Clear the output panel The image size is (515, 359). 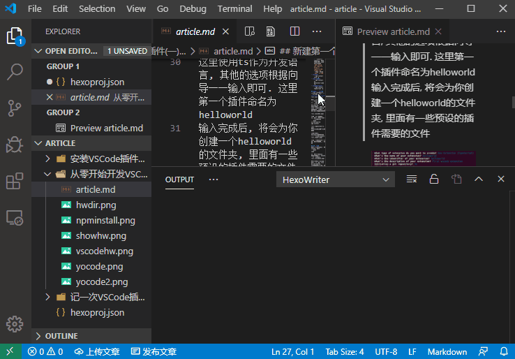point(412,179)
